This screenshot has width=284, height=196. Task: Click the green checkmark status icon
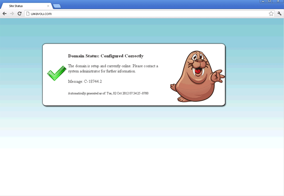[x=56, y=73]
